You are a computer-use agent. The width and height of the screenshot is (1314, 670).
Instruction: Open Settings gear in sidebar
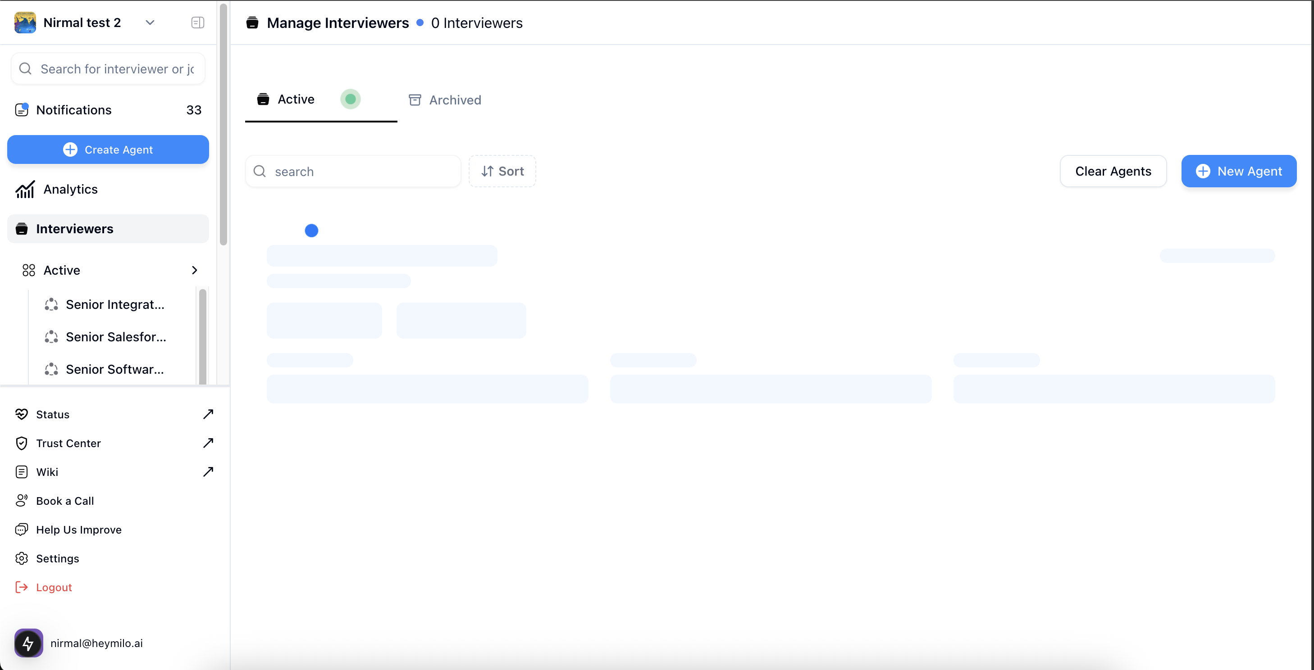(x=57, y=558)
